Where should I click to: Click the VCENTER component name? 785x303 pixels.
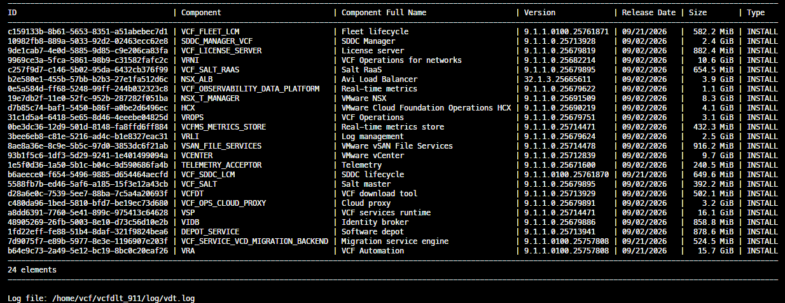(x=197, y=156)
